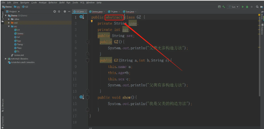Toggle the Maven tool window button
264x129 pixels.
262,15
